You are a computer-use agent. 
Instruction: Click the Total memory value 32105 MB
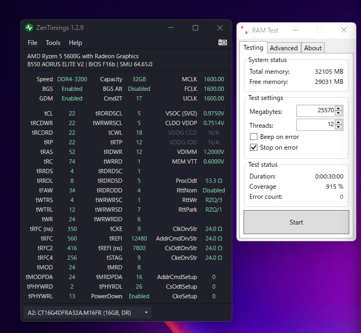pos(329,72)
